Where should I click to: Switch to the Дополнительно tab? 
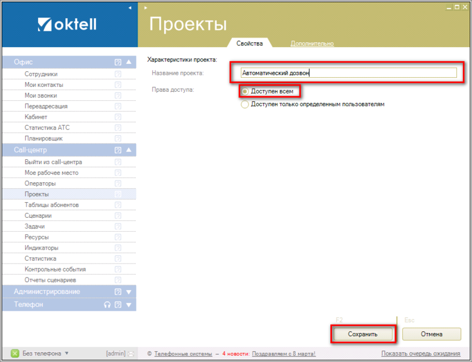tap(312, 43)
